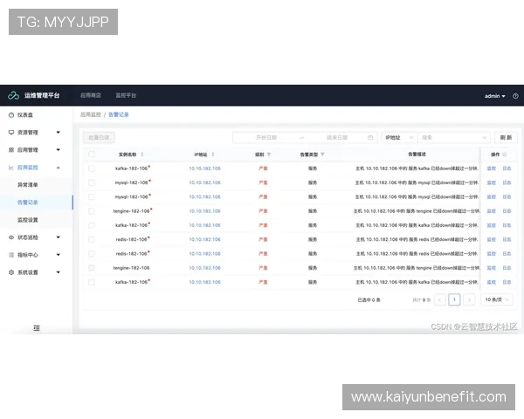Expand the 资源管理 submenu arrow
This screenshot has height=419, width=524.
tap(59, 133)
